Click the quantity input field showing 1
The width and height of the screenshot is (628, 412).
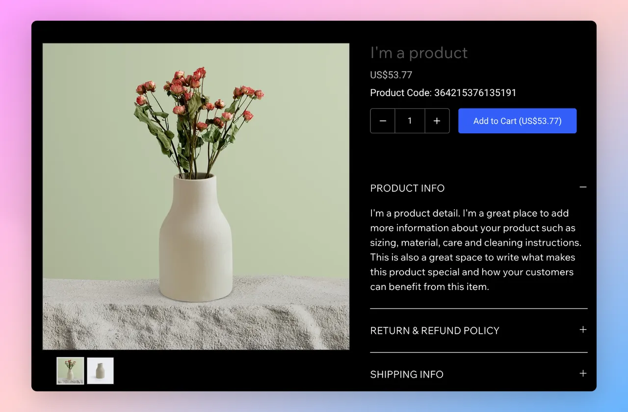pos(410,121)
